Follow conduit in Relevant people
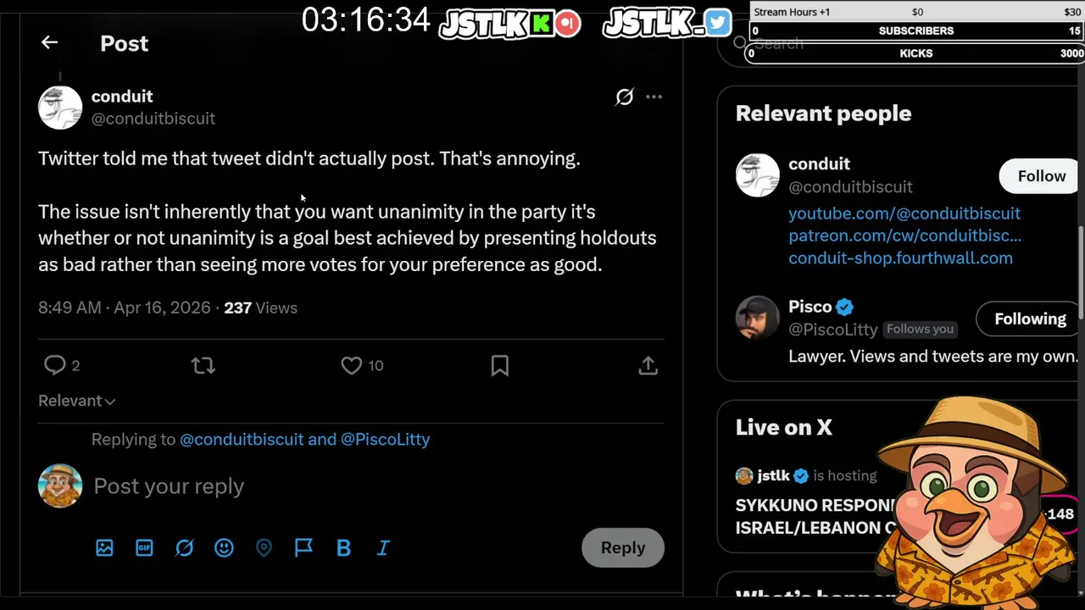 [x=1041, y=176]
